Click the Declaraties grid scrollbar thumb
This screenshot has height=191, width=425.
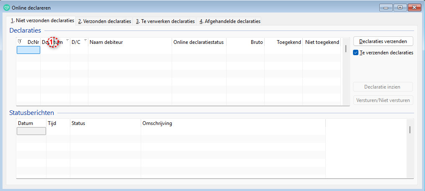[345, 48]
